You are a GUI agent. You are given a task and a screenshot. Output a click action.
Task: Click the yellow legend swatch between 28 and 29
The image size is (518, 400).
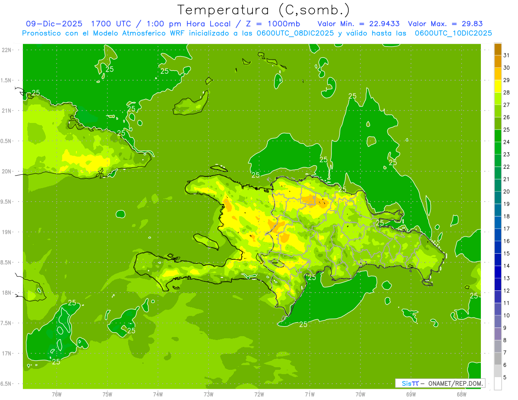(498, 86)
